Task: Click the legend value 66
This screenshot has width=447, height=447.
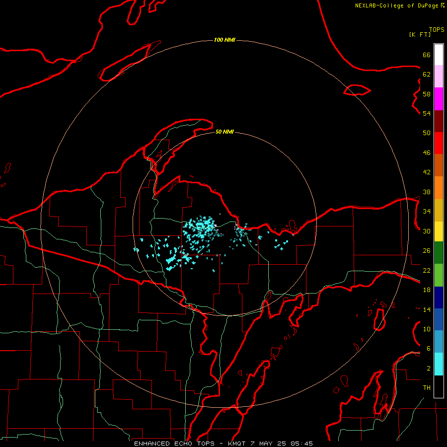Action: click(x=427, y=55)
